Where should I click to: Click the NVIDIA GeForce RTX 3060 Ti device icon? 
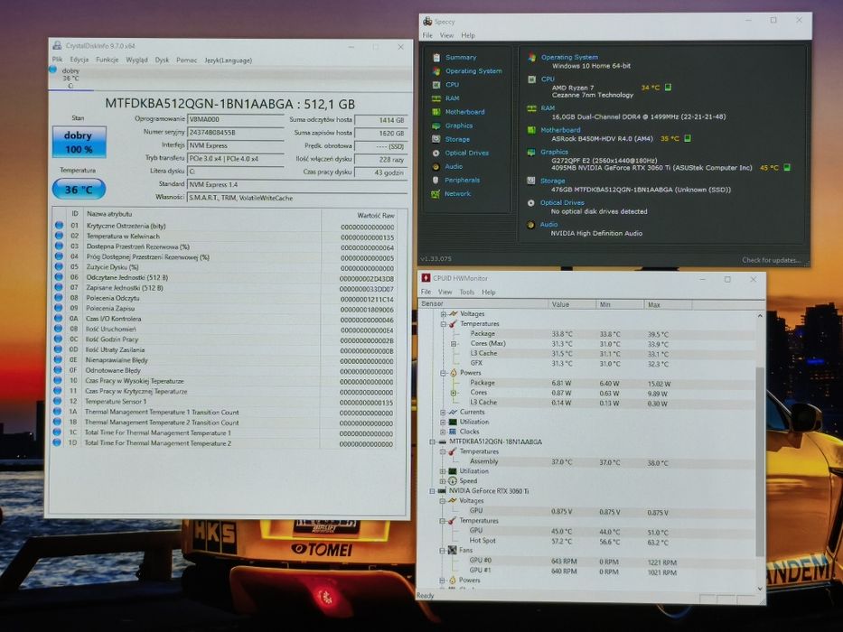point(442,491)
